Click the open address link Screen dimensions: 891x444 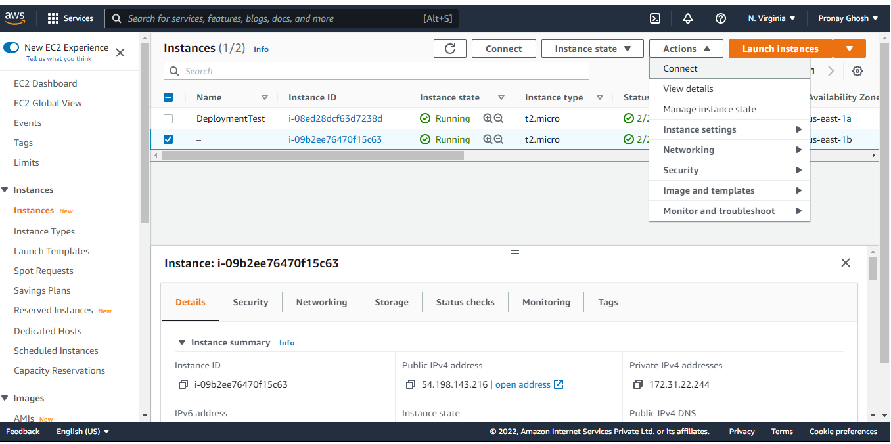[523, 384]
